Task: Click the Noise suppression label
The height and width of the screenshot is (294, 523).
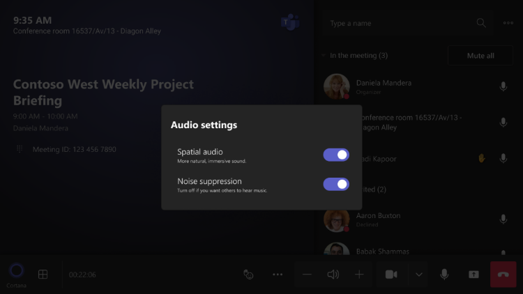Action: [209, 181]
